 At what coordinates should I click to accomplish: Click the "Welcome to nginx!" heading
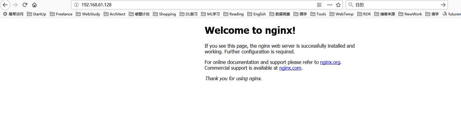[x=250, y=30]
